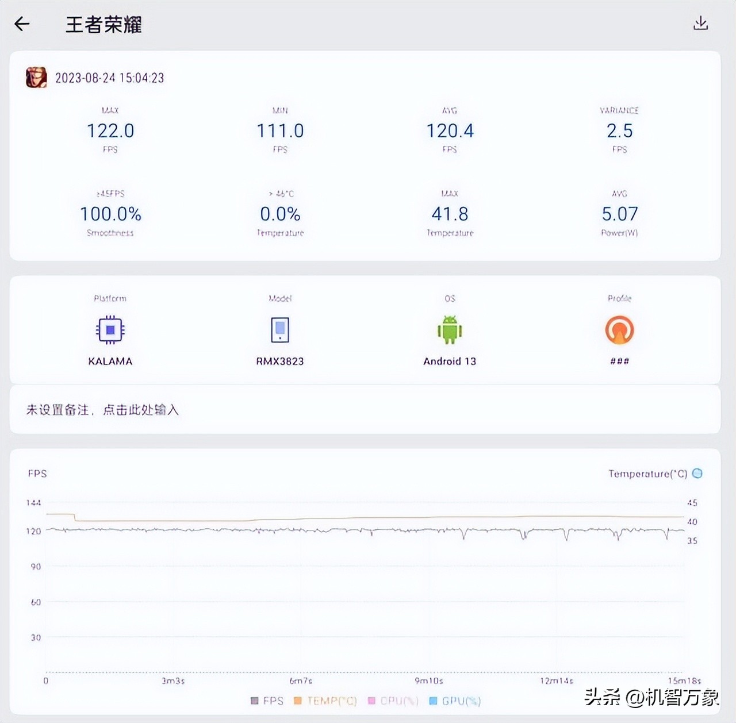Viewport: 736px width, 723px height.
Task: Click the RMX3823 model phone icon
Action: point(280,330)
